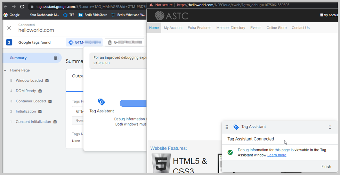This screenshot has width=340, height=175.
Task: Click the green connected checkmark icon
Action: 230,152
